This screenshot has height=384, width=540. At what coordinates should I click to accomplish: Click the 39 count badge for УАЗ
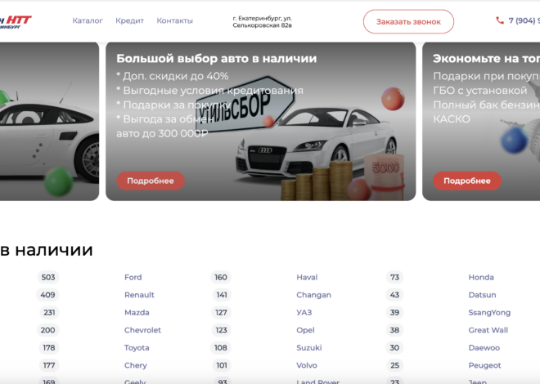(x=394, y=312)
